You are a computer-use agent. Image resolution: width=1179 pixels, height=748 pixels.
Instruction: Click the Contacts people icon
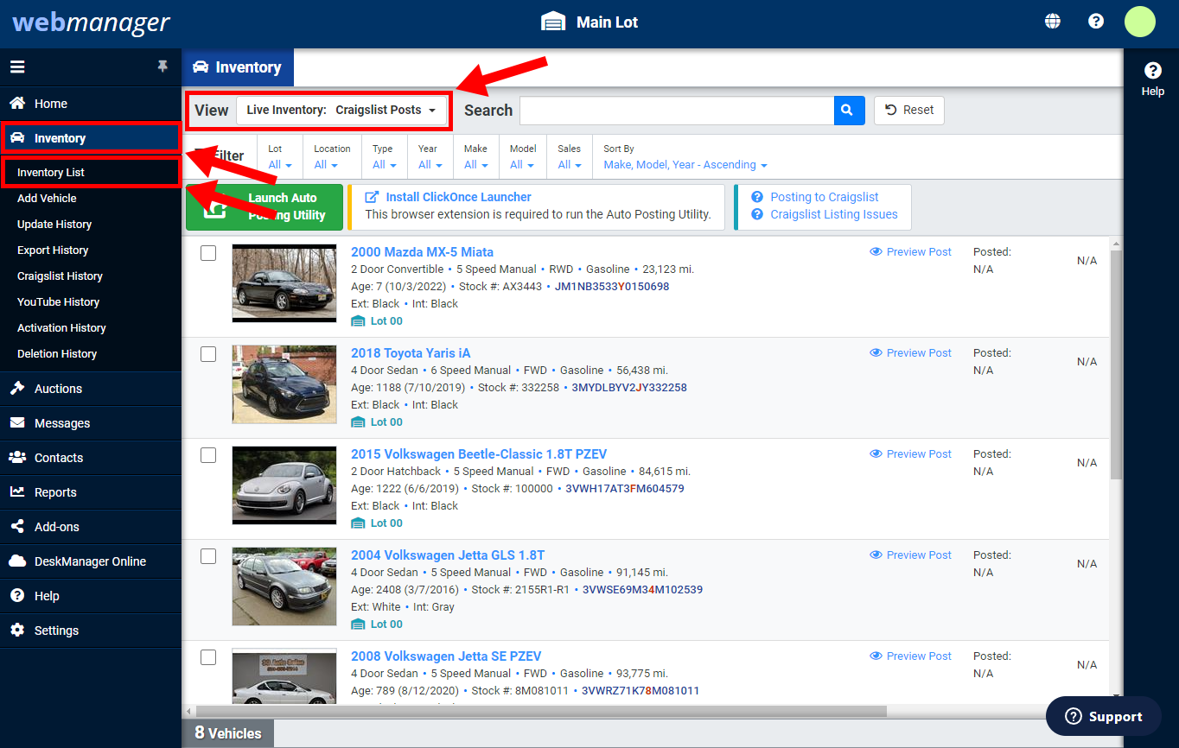click(17, 457)
